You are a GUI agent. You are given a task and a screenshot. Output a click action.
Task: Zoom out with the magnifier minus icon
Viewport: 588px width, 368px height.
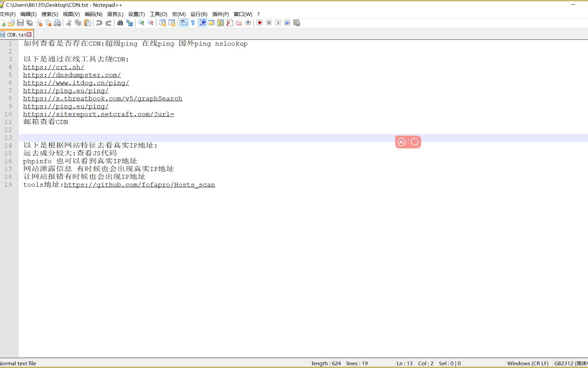point(150,23)
